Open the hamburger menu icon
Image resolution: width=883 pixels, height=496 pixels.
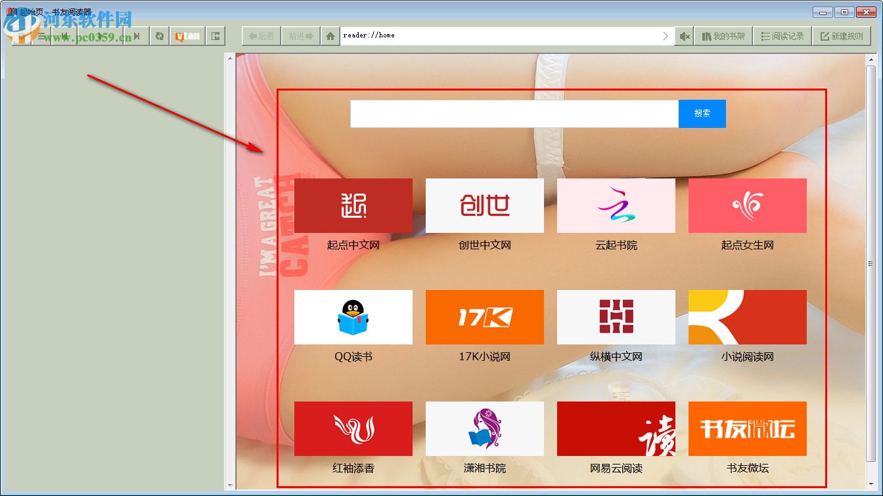point(41,35)
